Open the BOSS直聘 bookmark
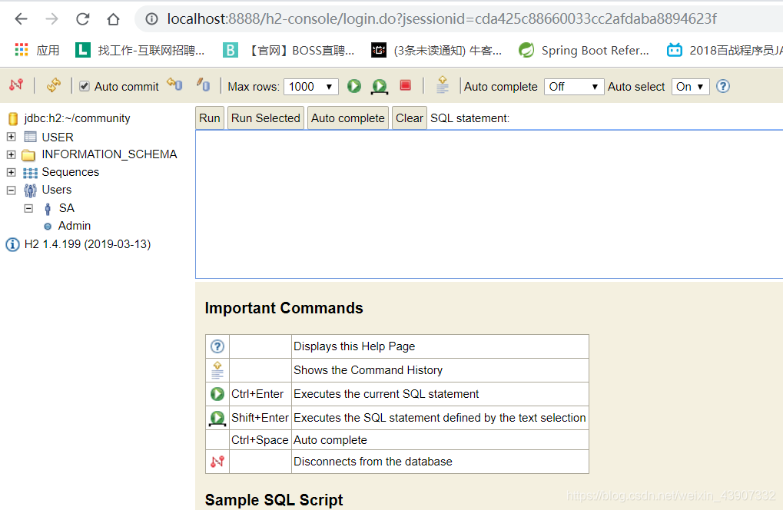Viewport: 783px width, 510px height. (289, 50)
